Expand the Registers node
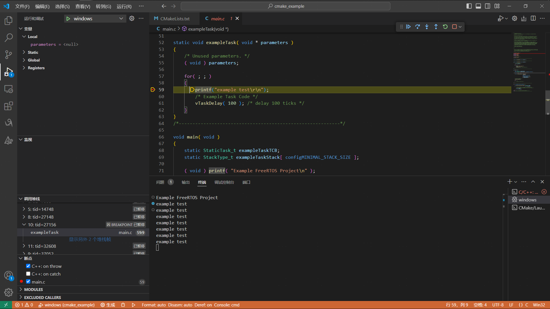550x309 pixels. pos(24,68)
